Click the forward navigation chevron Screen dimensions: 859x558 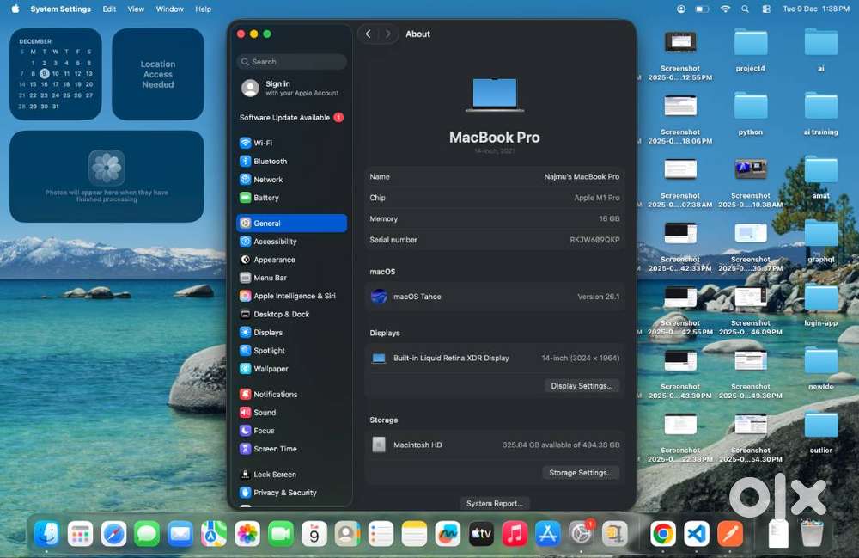387,34
